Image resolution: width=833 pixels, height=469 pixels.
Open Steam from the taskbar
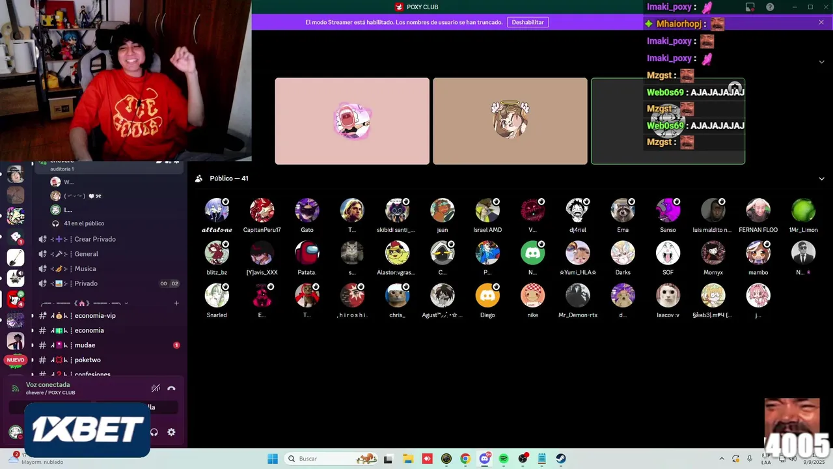click(x=561, y=459)
